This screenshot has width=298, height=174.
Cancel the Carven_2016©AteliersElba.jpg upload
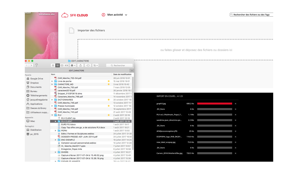(x=235, y=153)
